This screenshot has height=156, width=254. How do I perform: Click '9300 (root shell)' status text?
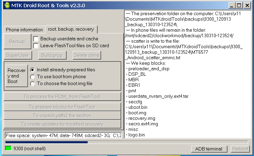point(29,148)
